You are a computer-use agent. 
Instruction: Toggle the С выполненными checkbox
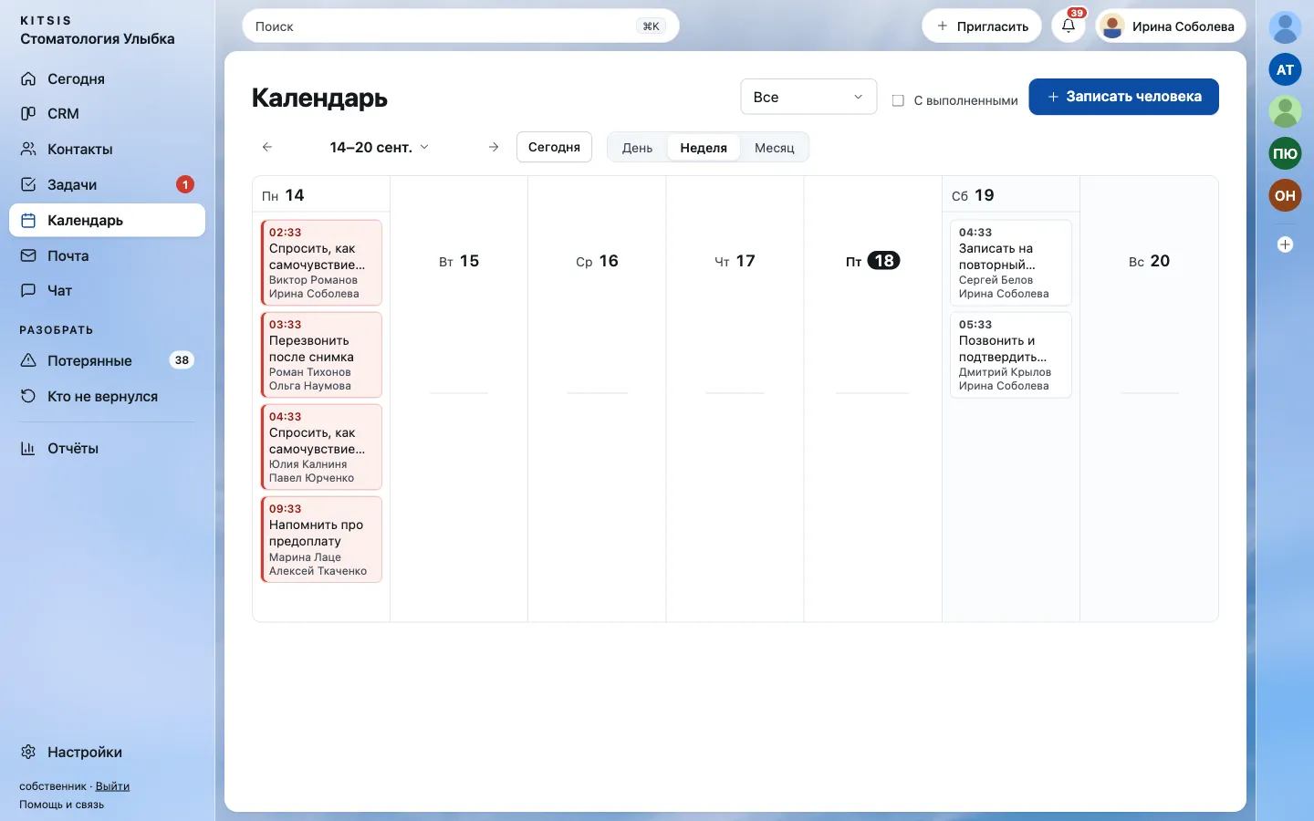click(898, 100)
